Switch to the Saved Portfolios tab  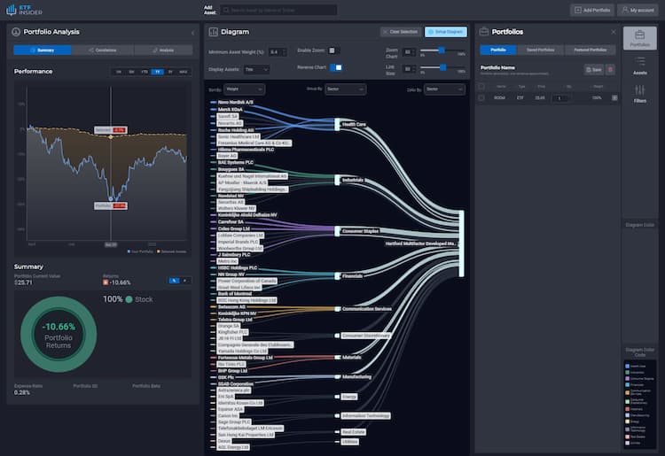(x=541, y=50)
